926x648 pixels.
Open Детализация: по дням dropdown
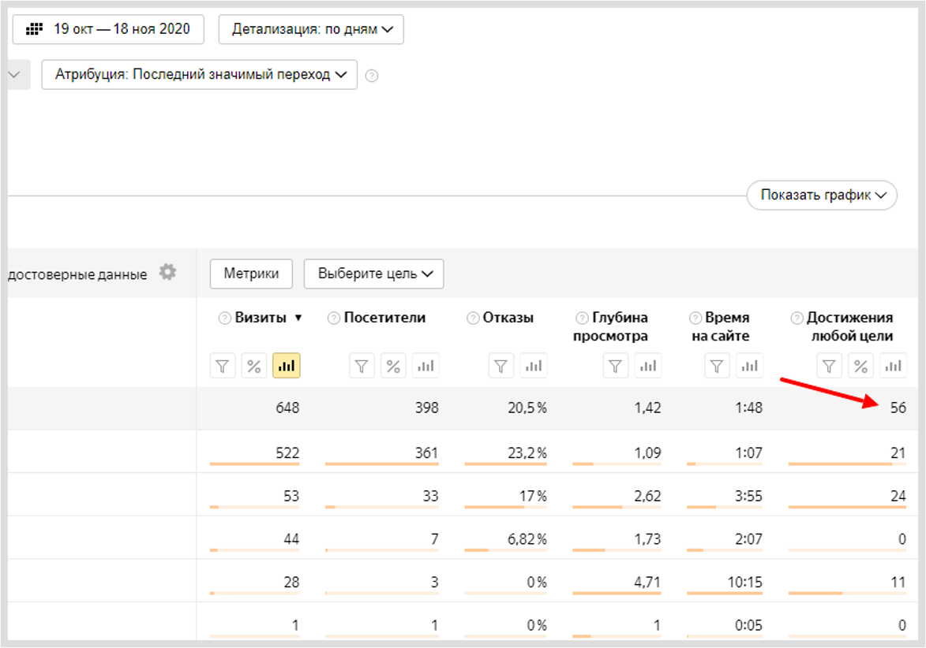(311, 29)
